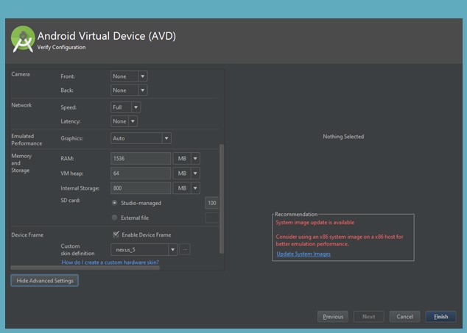Screen dimensions: 467x333
Task: Open the custom hardware skin help link
Action: (110, 262)
